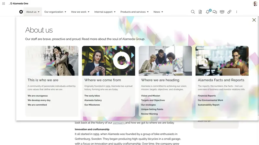259x145 pixels.
Task: Collapse the About us dropdown
Action: point(33,12)
